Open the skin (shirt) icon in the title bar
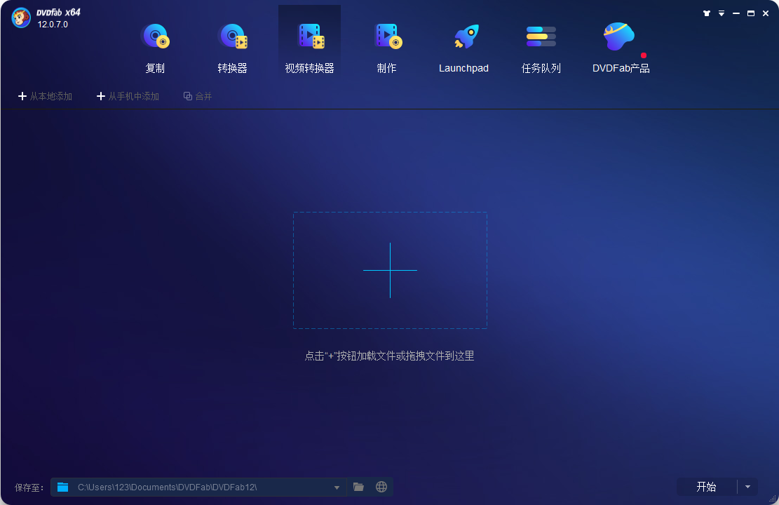This screenshot has height=505, width=779. 707,13
